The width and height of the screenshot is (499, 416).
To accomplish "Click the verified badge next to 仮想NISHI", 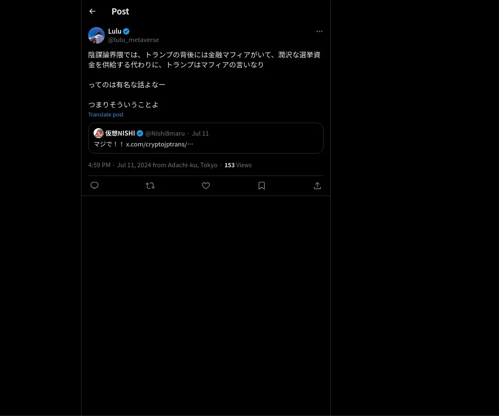I will coord(140,133).
